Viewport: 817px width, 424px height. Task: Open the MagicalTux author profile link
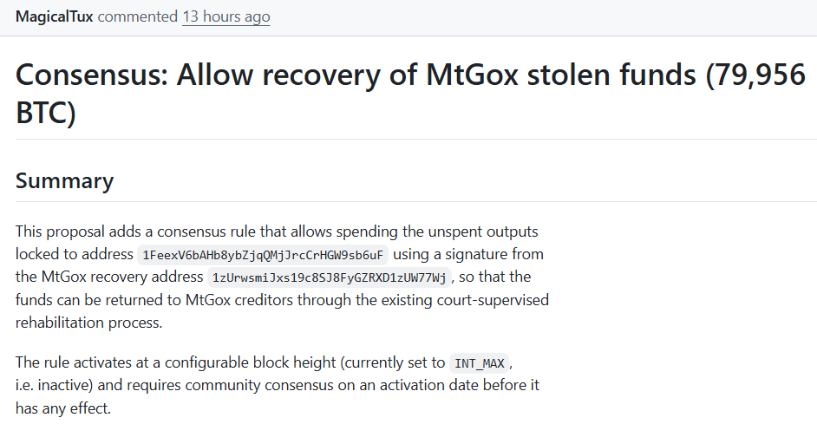pos(54,16)
